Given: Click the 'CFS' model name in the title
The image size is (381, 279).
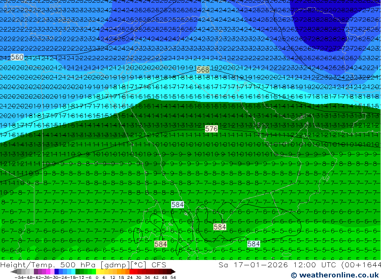Looking at the screenshot, I should tap(159, 265).
